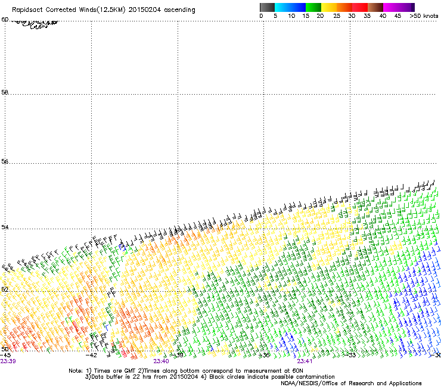The image size is (441, 387).
Task: Click the red 30-35 knots legend band
Action: [x=360, y=7]
